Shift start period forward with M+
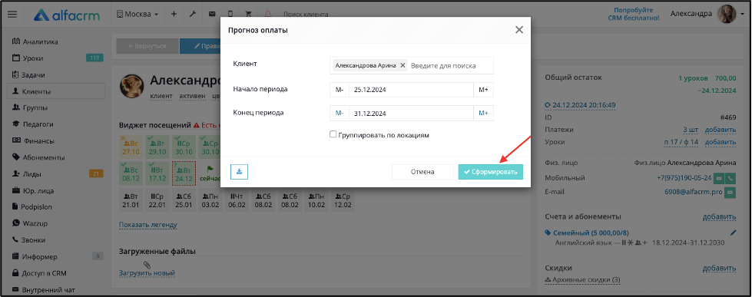This screenshot has width=752, height=297. [x=483, y=90]
